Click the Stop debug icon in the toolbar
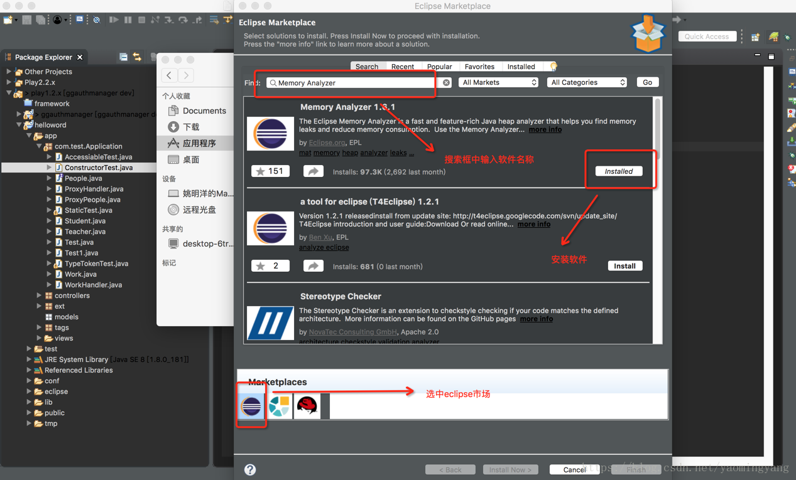Screen dimensions: 796x480 coord(143,19)
